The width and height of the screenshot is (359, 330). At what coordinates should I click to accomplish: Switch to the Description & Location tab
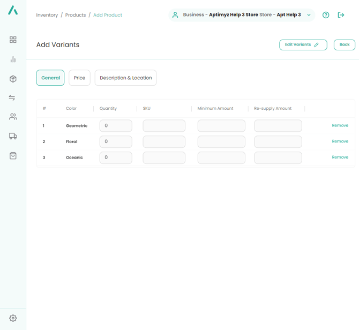click(x=125, y=78)
